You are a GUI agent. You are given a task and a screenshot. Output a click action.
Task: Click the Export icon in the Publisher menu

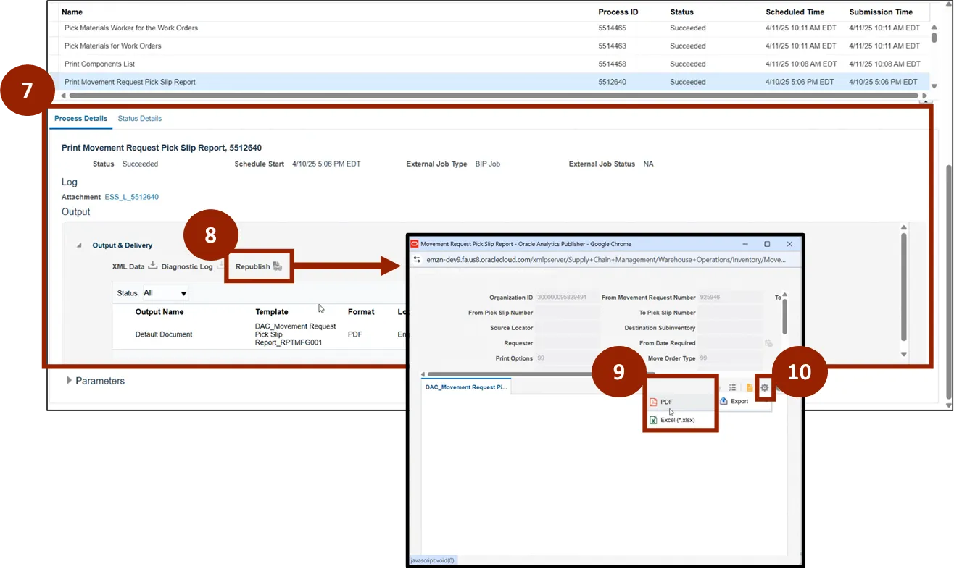point(723,401)
